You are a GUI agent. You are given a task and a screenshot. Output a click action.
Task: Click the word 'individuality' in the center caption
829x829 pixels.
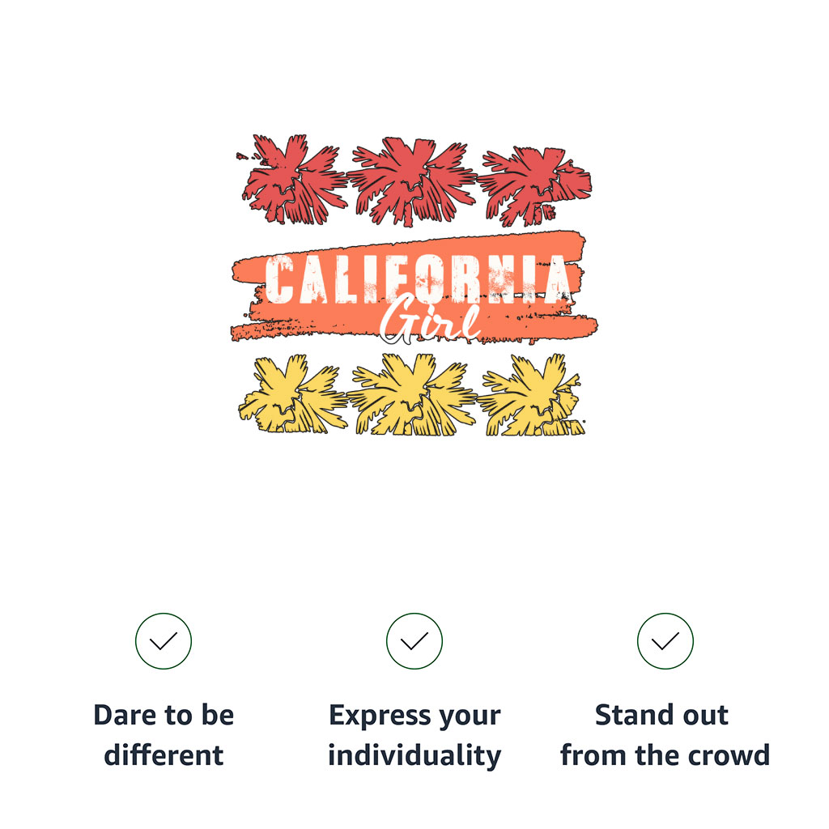(414, 755)
